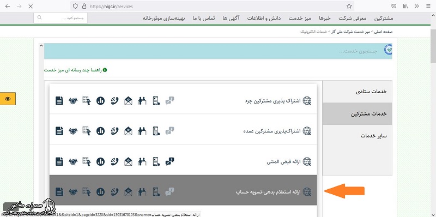436x217 pixels.
Task: Open ارائه استعلام بدهی-تسویه حساب service
Action: click(x=268, y=192)
